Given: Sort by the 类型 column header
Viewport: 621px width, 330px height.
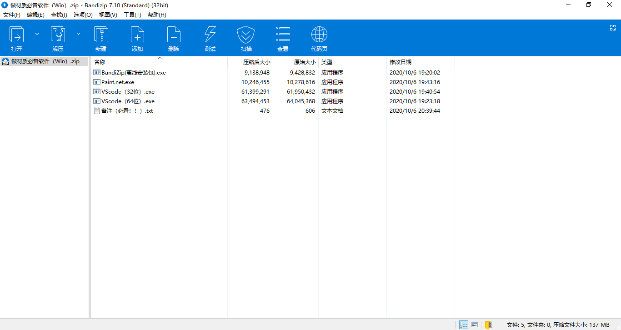Looking at the screenshot, I should pyautogui.click(x=352, y=62).
